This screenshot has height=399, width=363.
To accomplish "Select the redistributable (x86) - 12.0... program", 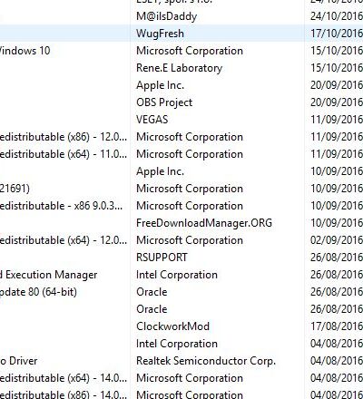I will [64, 137].
